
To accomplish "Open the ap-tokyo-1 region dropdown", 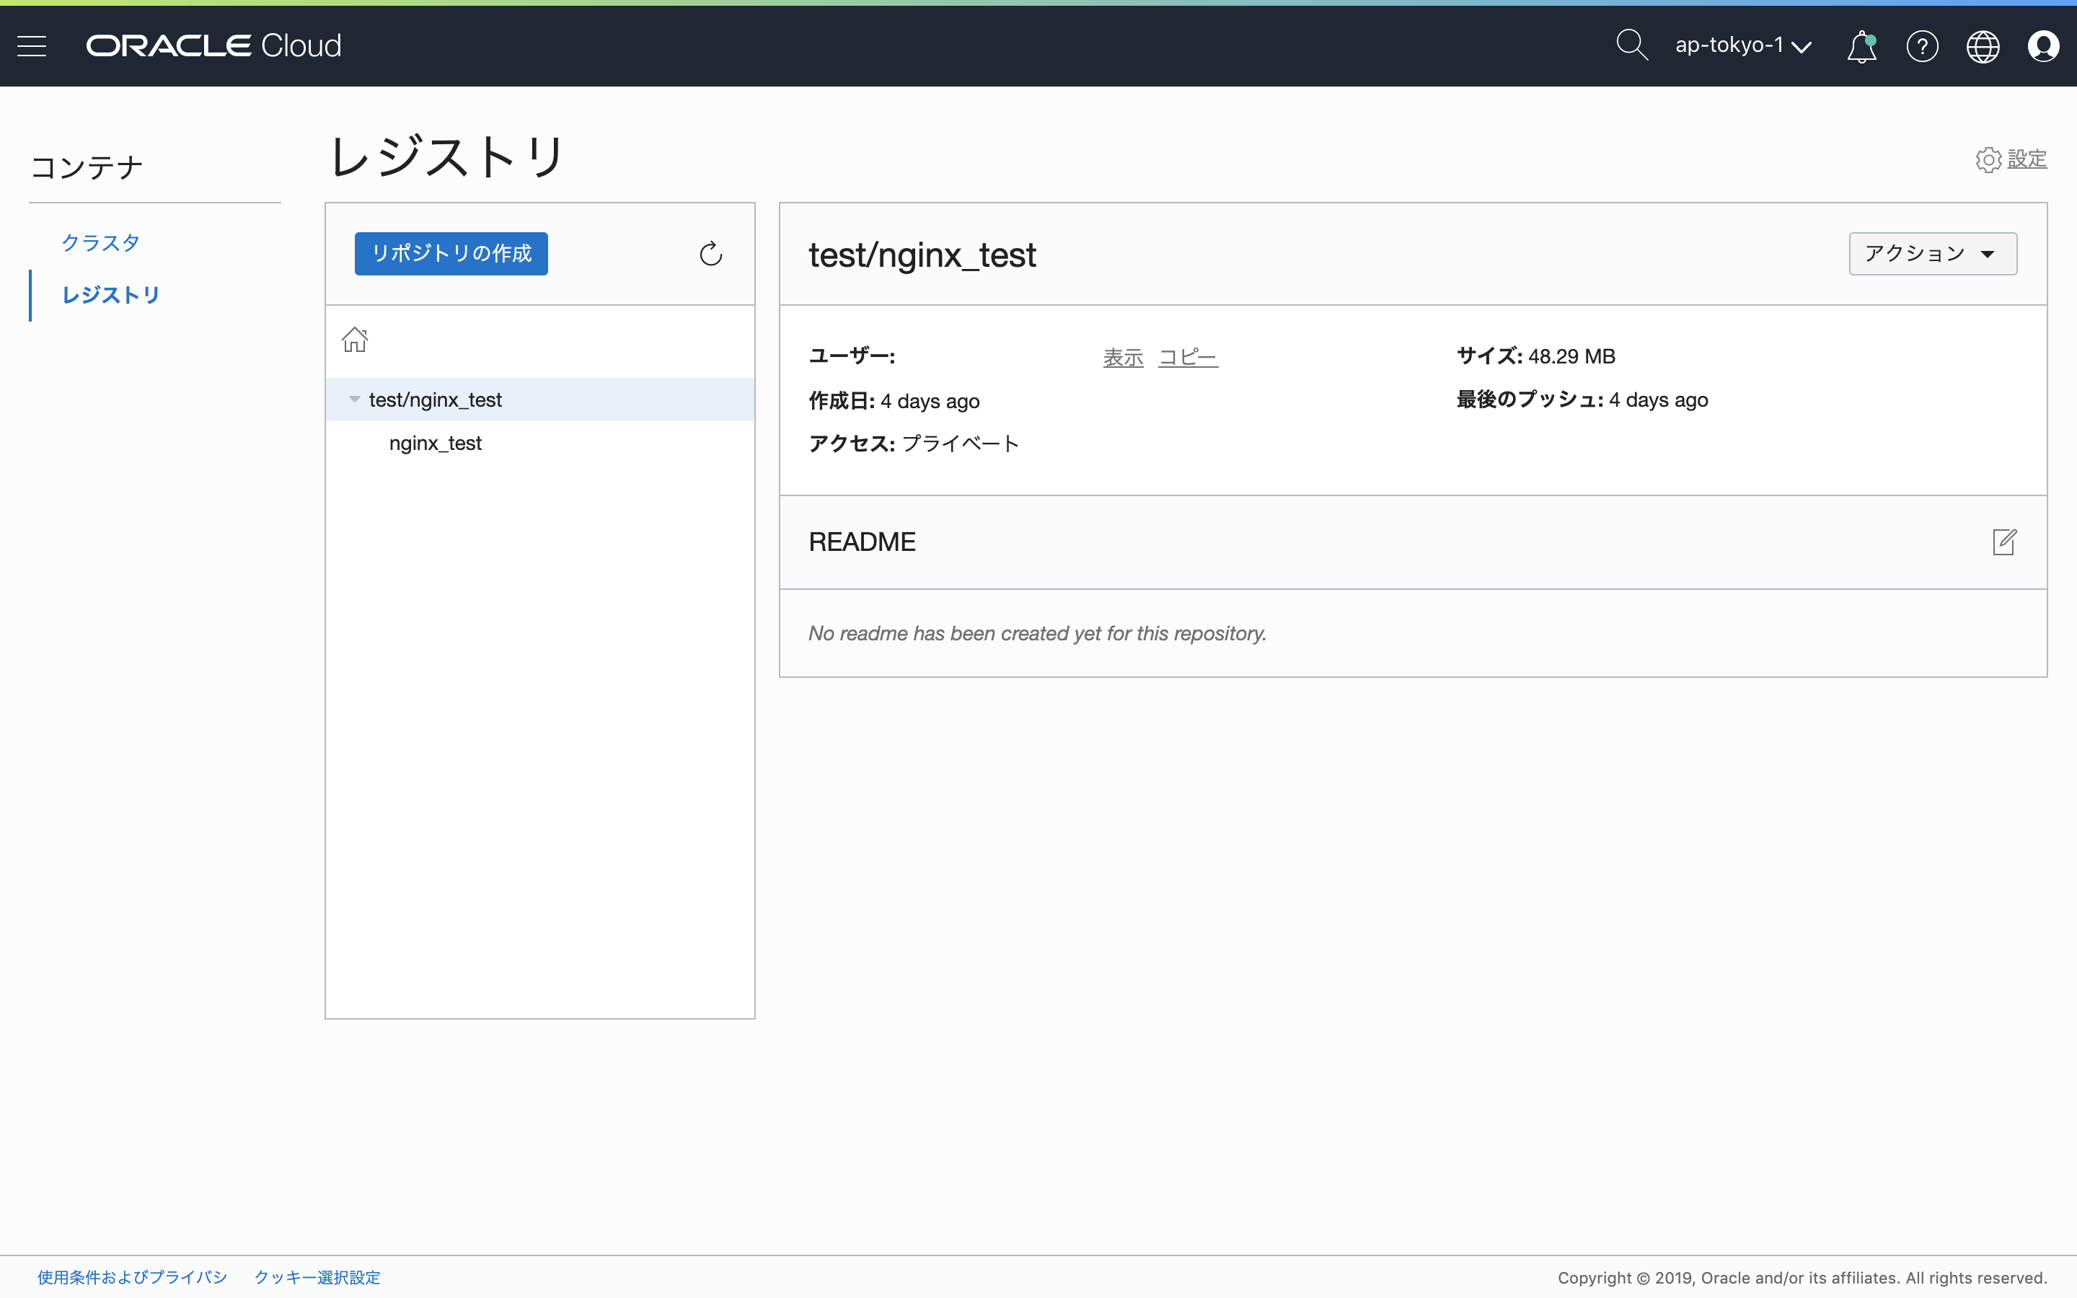I will click(x=1740, y=45).
